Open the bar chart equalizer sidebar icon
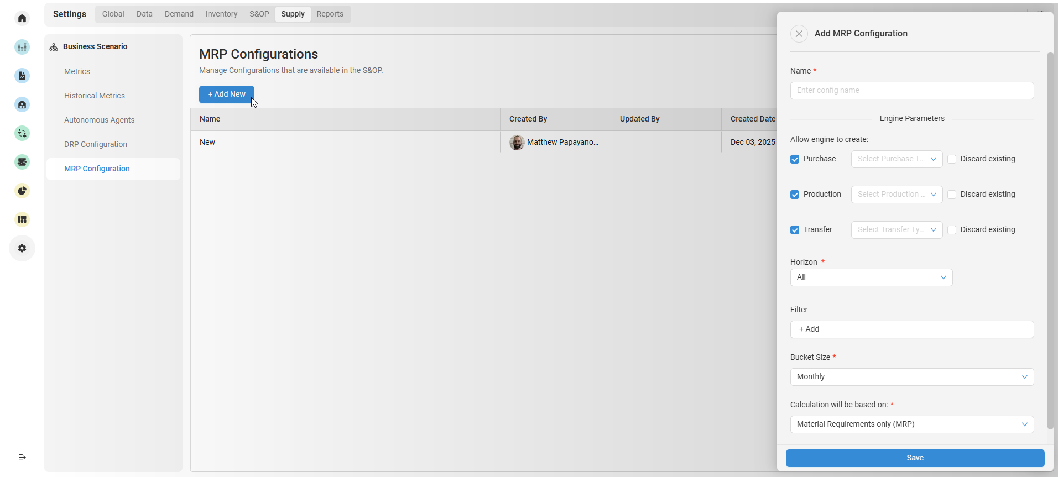 tap(22, 47)
